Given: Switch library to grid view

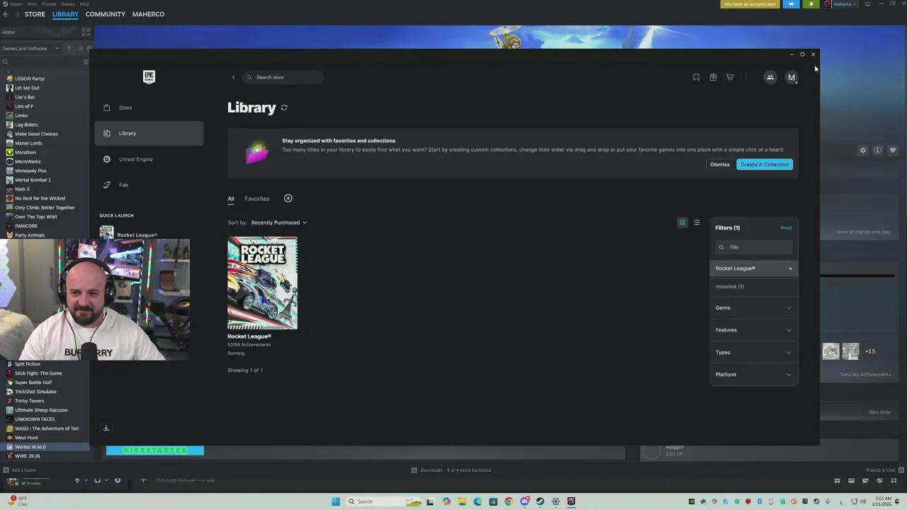Looking at the screenshot, I should point(682,222).
